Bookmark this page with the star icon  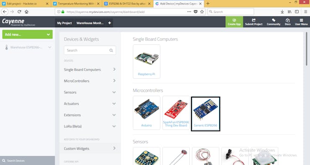pos(202,12)
